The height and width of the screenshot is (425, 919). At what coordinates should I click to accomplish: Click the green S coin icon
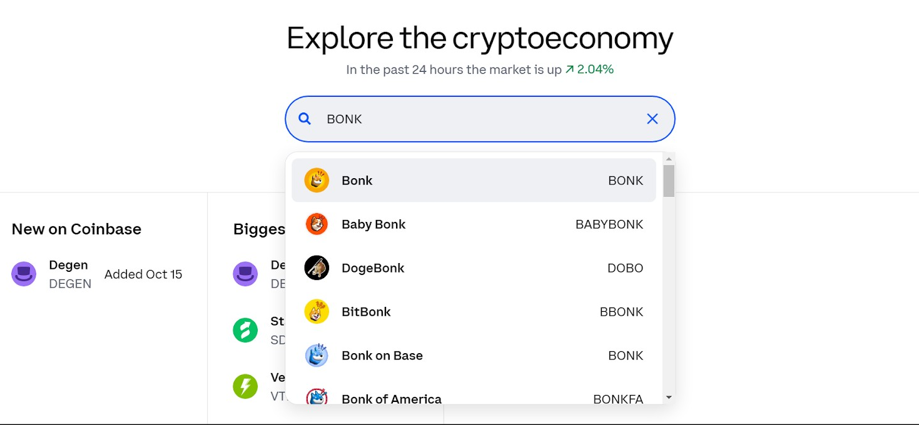coord(245,330)
